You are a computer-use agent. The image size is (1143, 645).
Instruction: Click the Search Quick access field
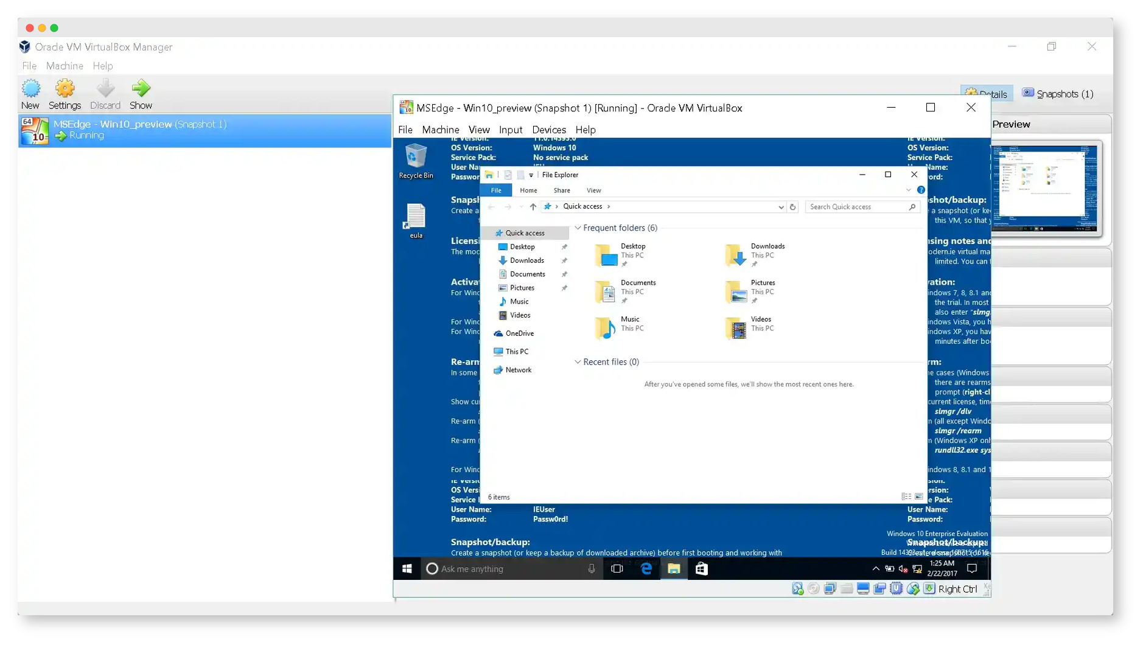(x=862, y=207)
